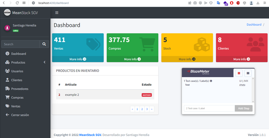
Task: Click BlazeMeter Add Step button
Action: [x=244, y=108]
